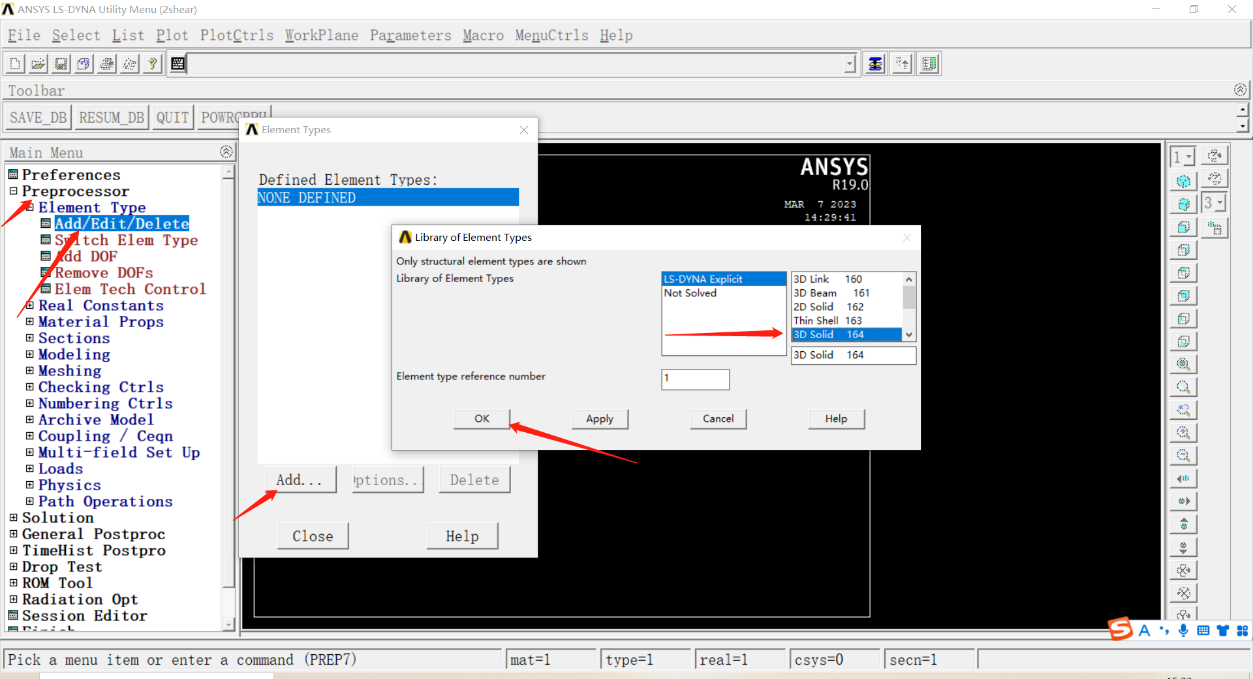The image size is (1253, 679).
Task: Click Add... in Element Types dialog
Action: pos(301,480)
